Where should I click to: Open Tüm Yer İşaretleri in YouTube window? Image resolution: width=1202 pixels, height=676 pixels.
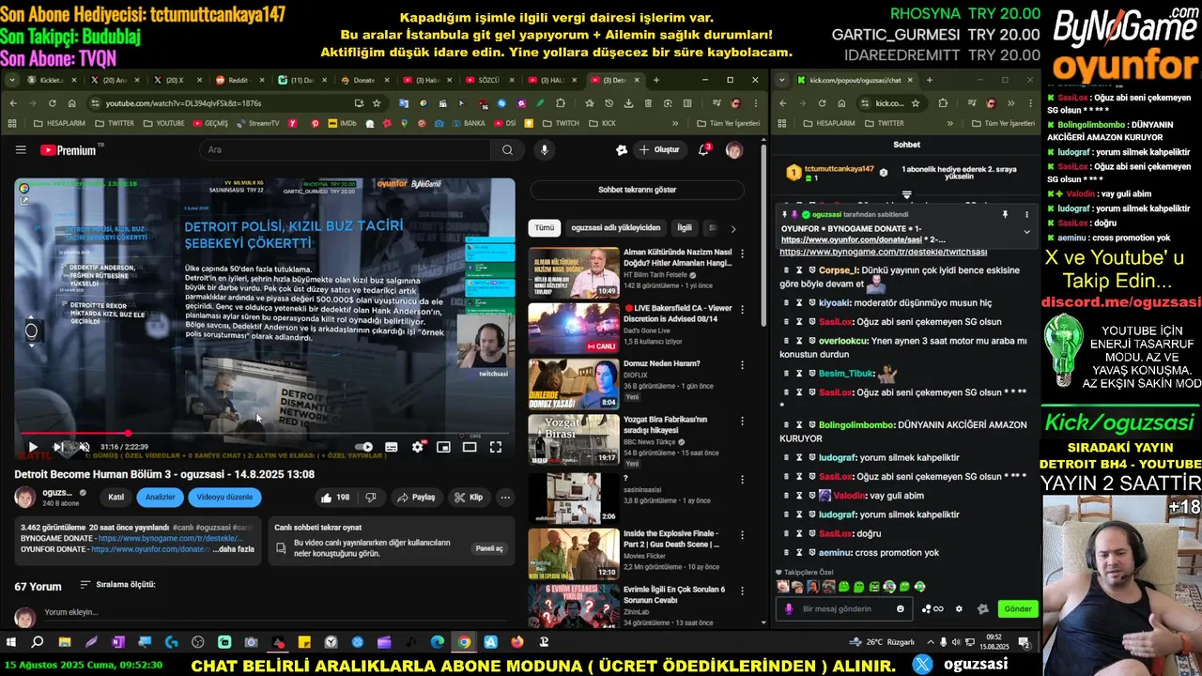pos(728,123)
